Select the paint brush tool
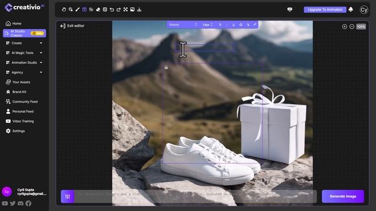 [77, 9]
